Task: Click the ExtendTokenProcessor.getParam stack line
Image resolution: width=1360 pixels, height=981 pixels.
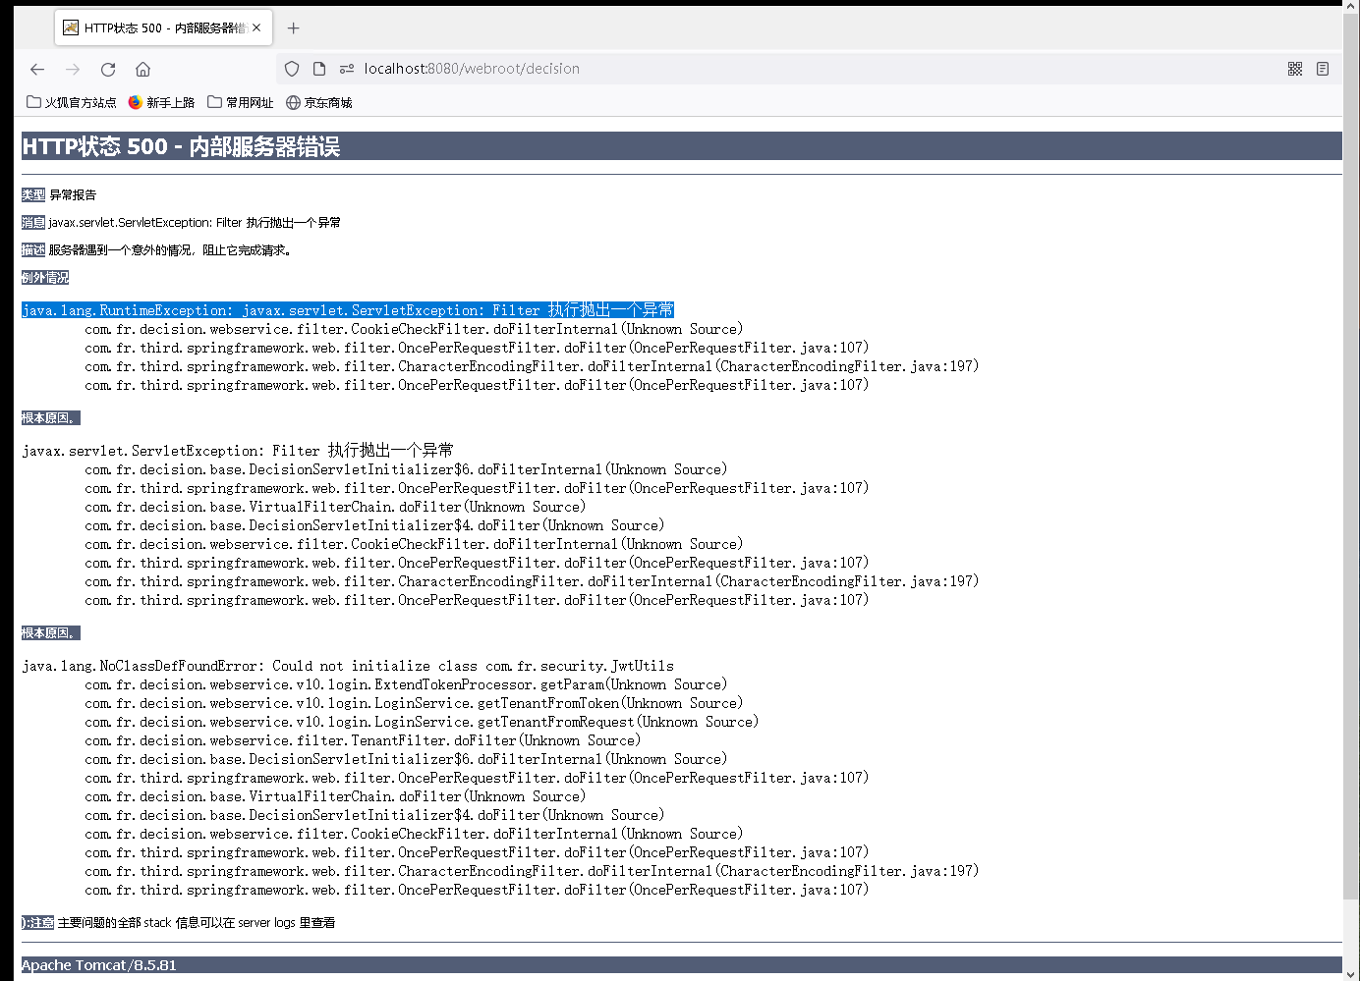Action: click(406, 684)
